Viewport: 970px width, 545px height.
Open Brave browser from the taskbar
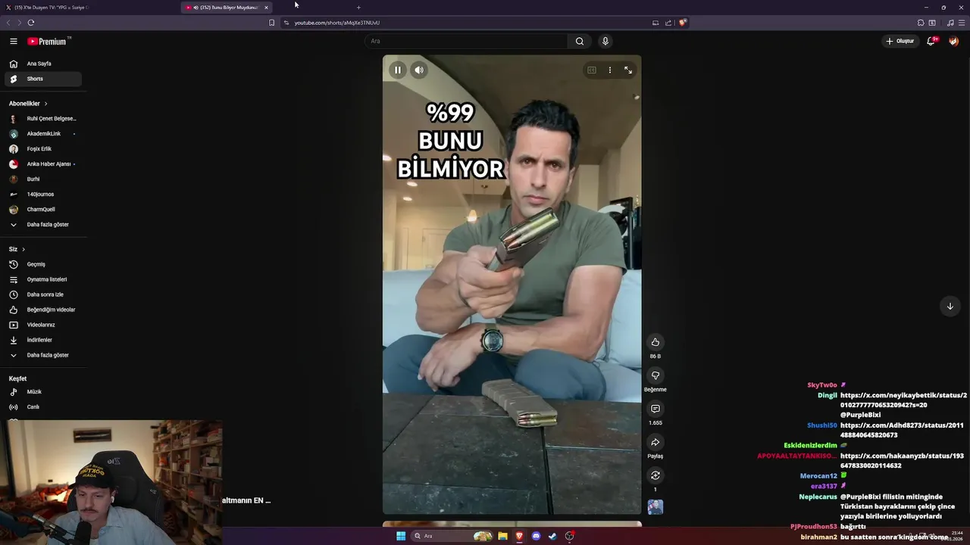[519, 536]
